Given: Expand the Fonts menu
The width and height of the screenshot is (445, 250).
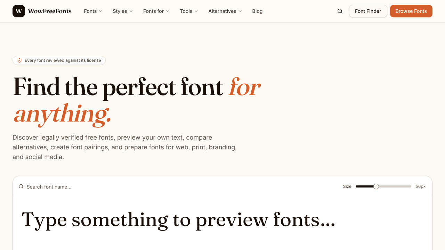Looking at the screenshot, I should pos(93,11).
